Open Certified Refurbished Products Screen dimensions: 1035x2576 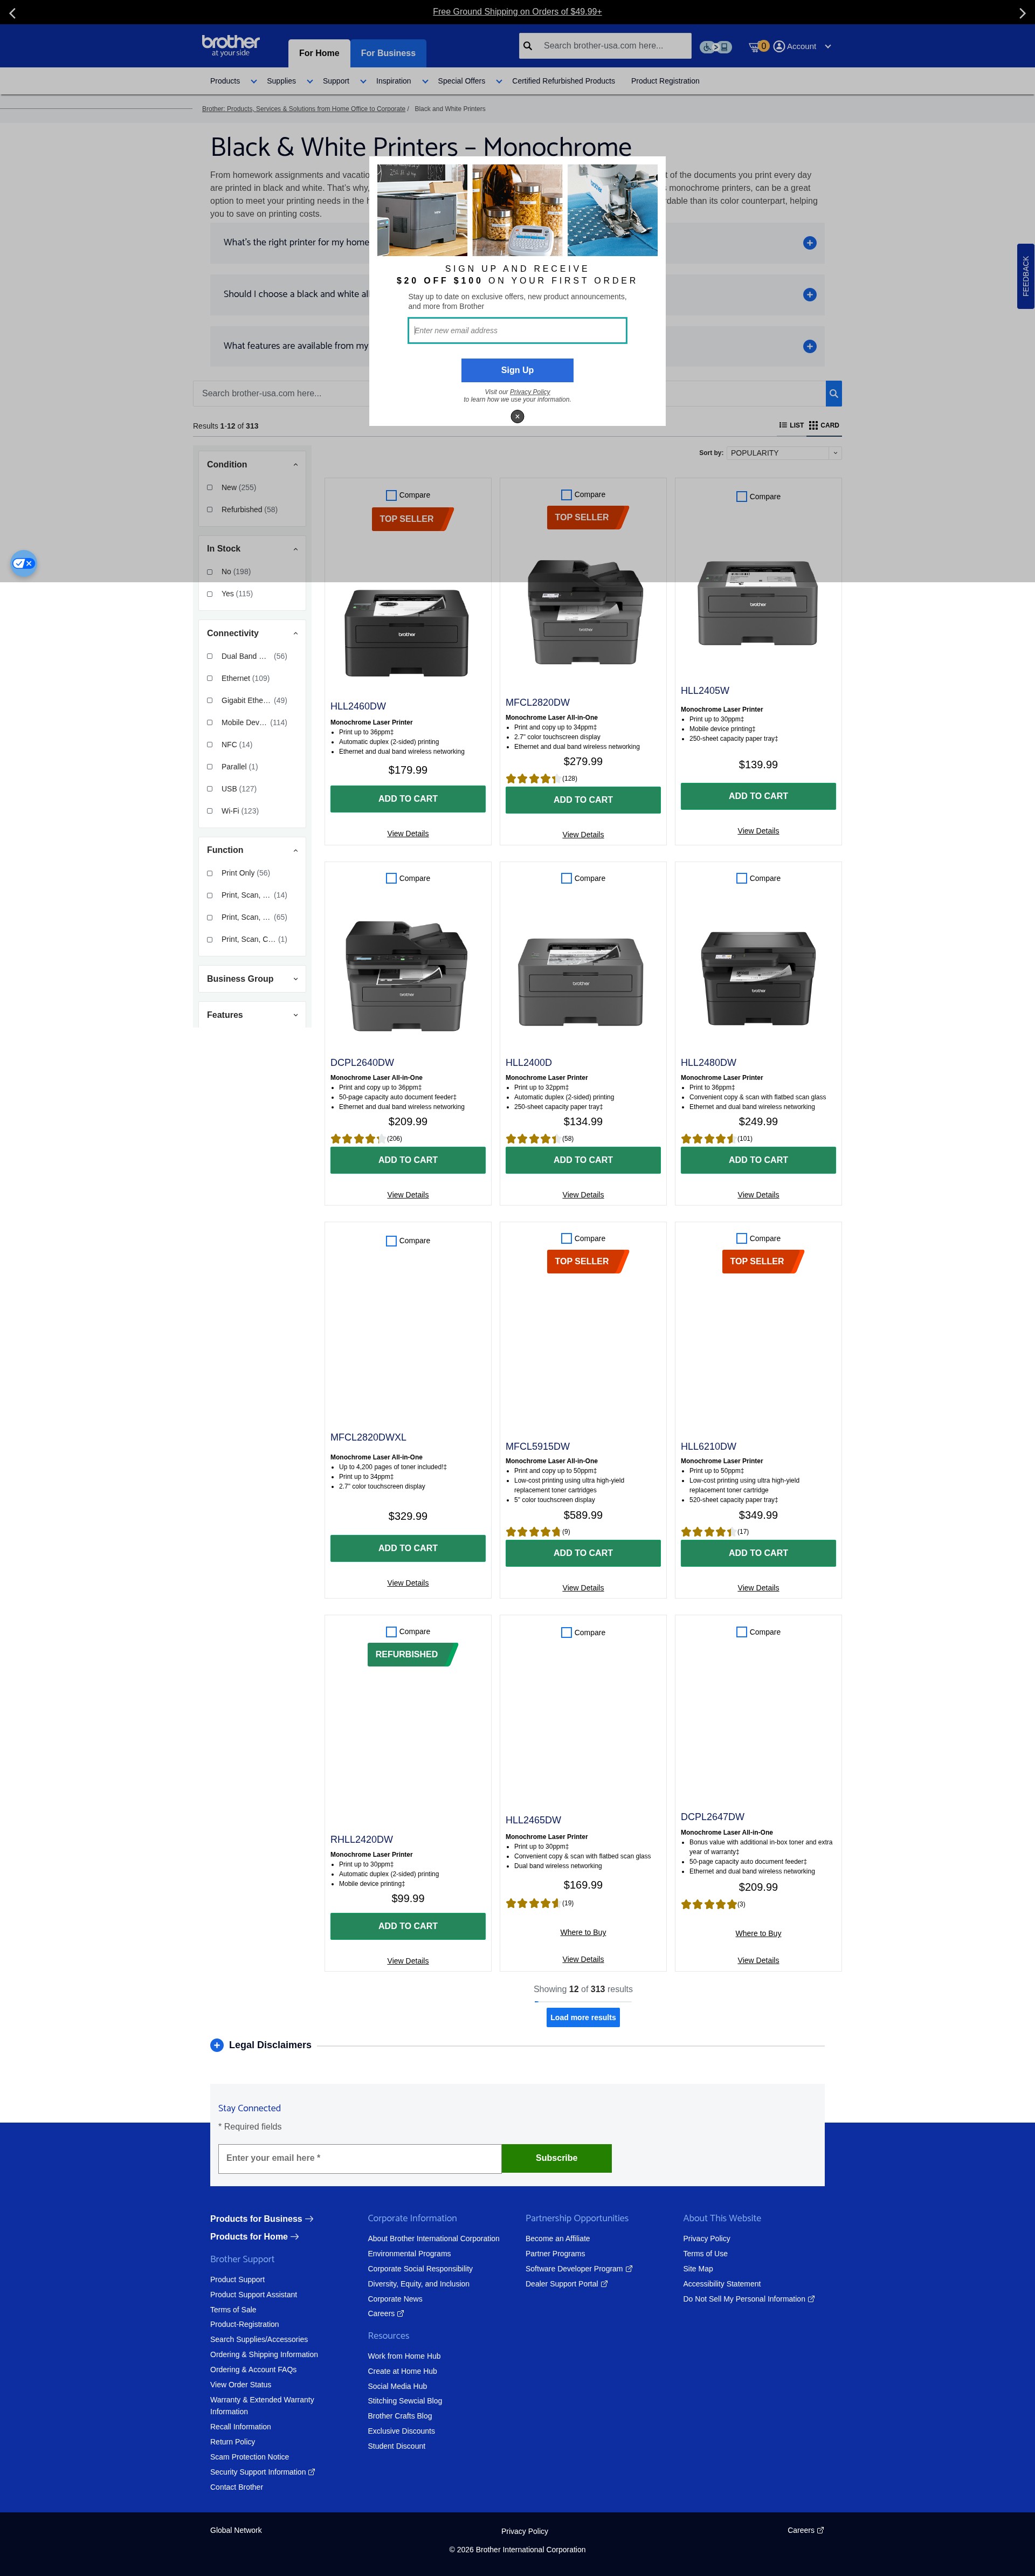pyautogui.click(x=563, y=81)
